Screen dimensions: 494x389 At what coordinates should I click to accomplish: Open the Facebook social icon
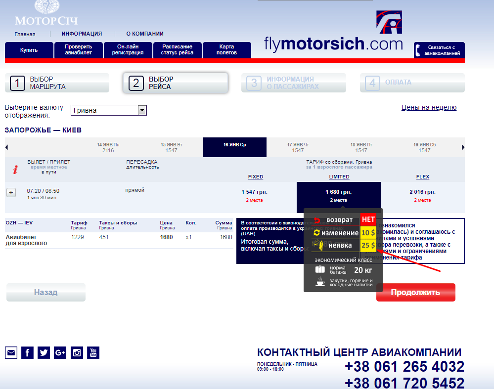[27, 352]
